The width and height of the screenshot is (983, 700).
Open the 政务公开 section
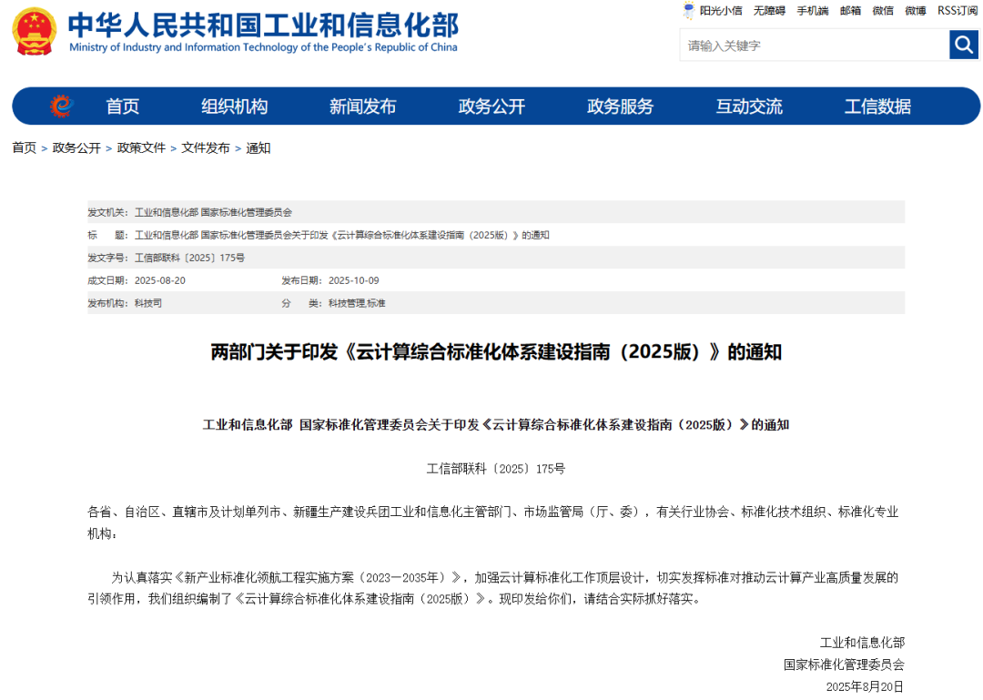(490, 106)
